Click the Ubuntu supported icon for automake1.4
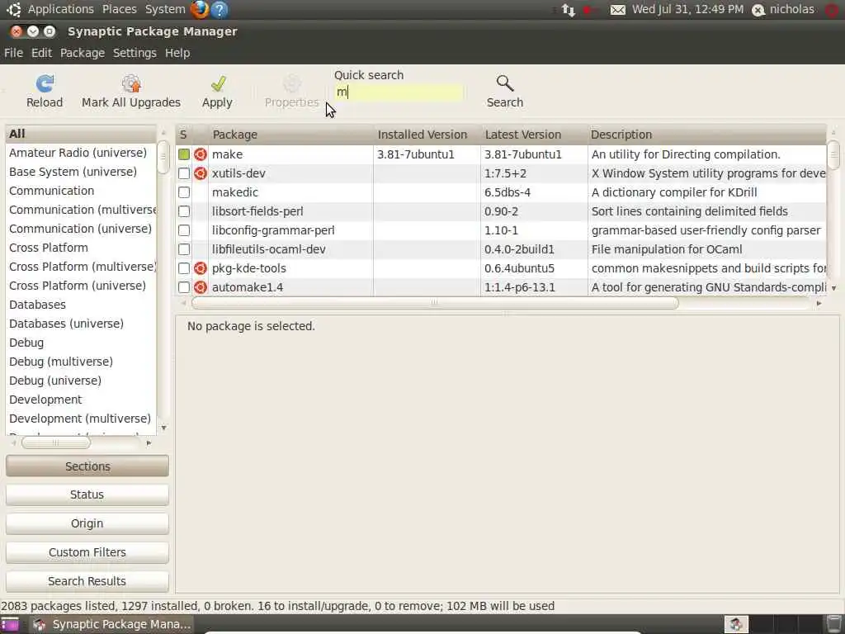 (201, 286)
